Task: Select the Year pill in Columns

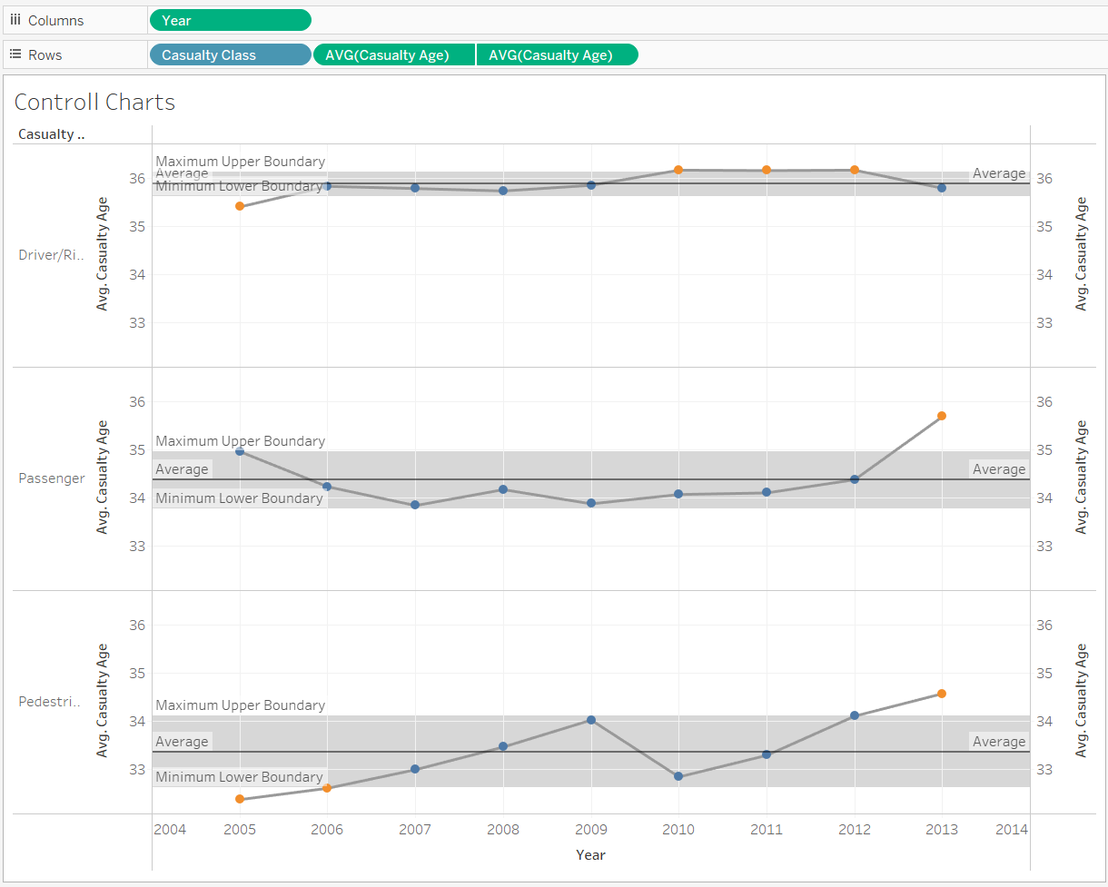Action: (230, 20)
